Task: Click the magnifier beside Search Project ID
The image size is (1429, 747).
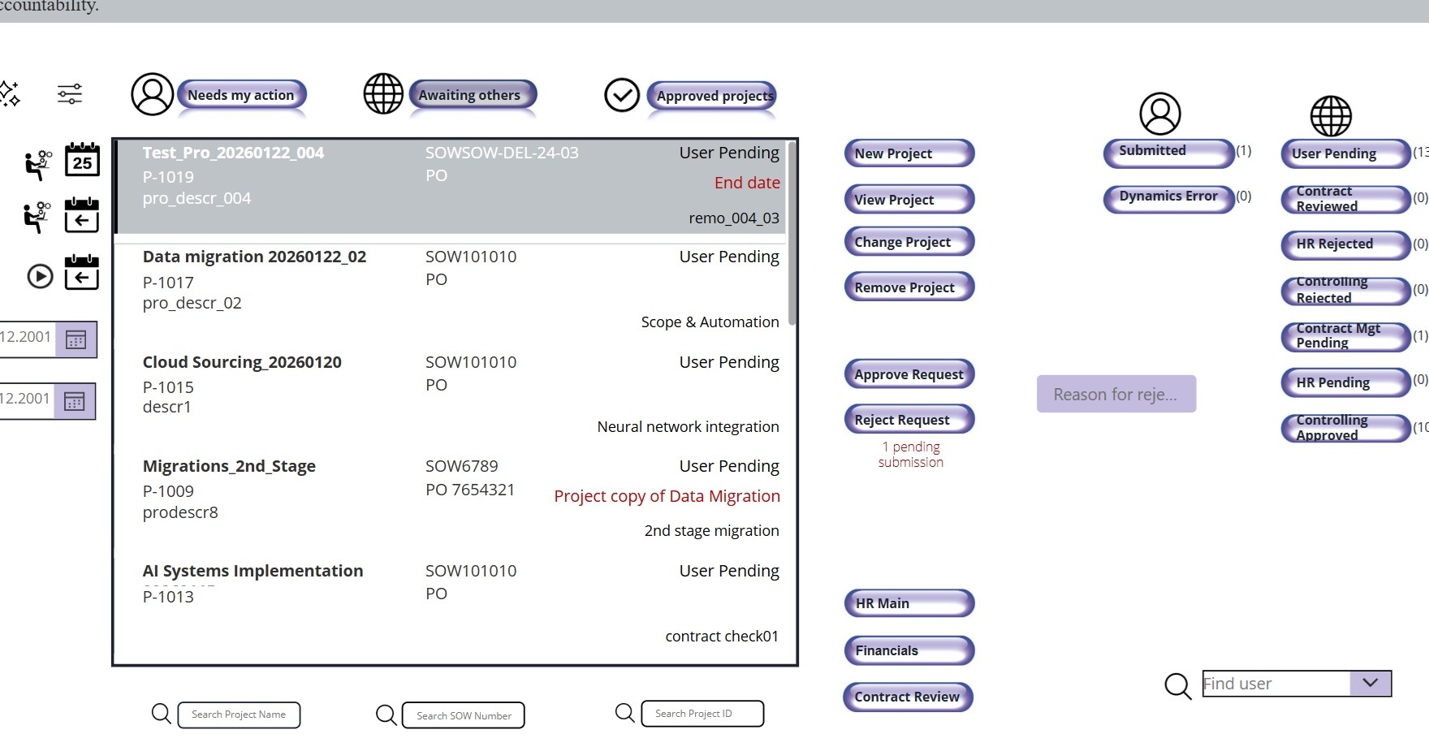Action: point(625,714)
